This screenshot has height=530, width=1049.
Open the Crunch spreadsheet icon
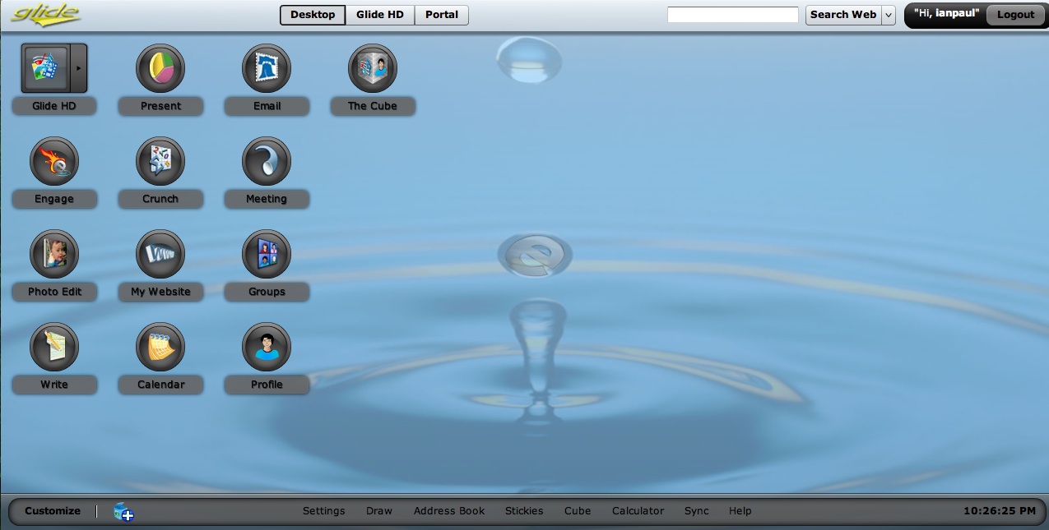tap(160, 161)
